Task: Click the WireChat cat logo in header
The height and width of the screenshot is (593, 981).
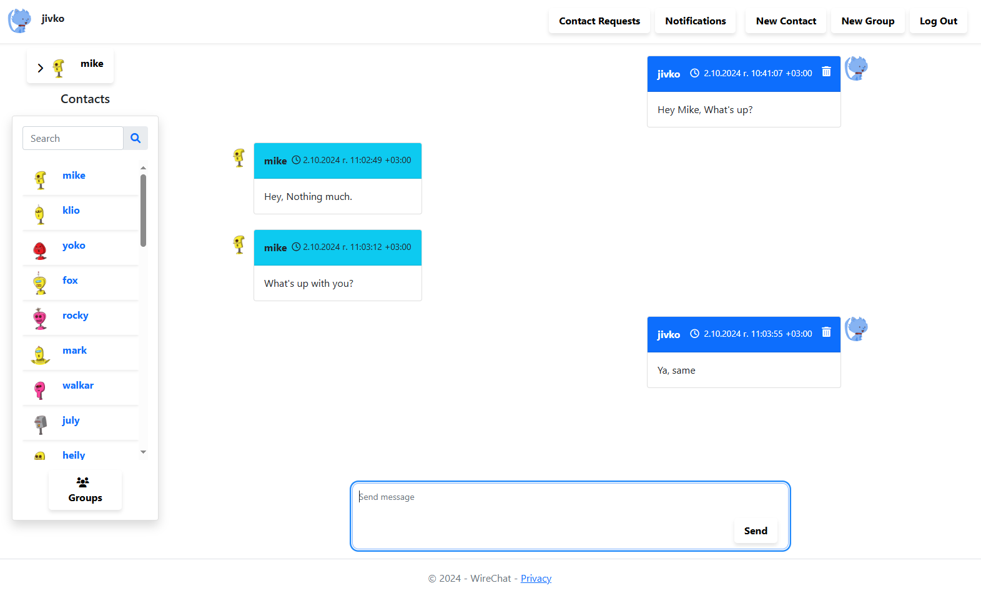Action: click(19, 21)
